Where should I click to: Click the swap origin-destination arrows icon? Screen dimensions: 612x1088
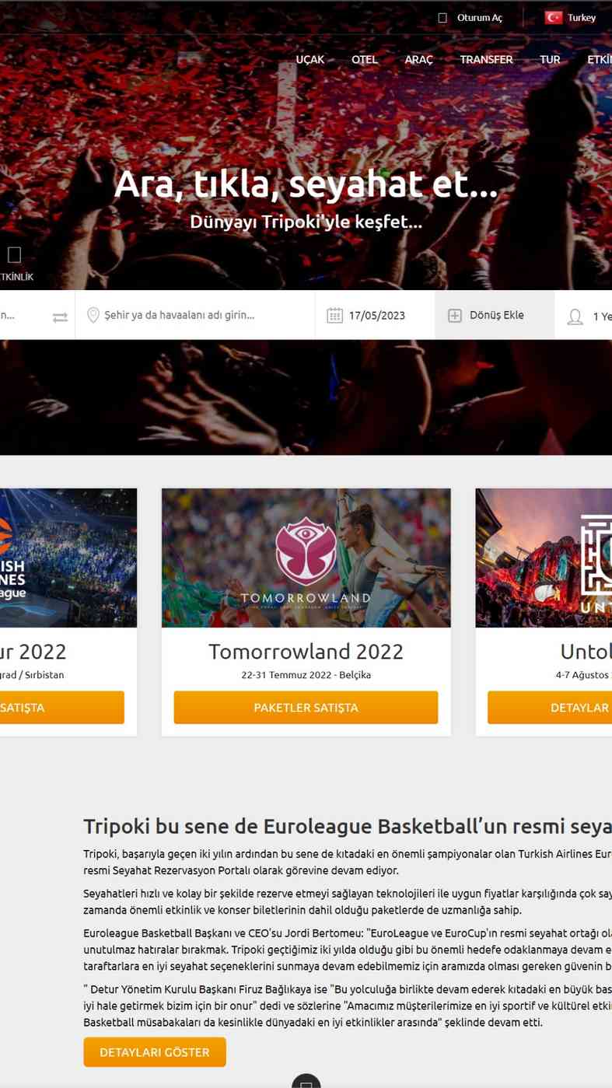[x=60, y=317]
